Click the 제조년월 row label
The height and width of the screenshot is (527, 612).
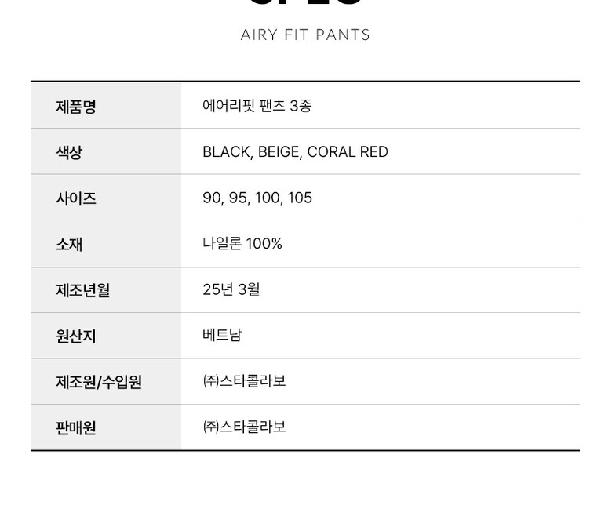pyautogui.click(x=82, y=290)
